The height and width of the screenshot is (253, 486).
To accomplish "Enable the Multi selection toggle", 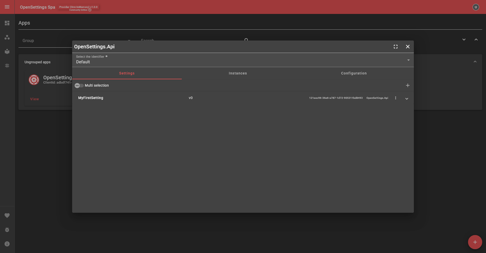I will click(79, 86).
